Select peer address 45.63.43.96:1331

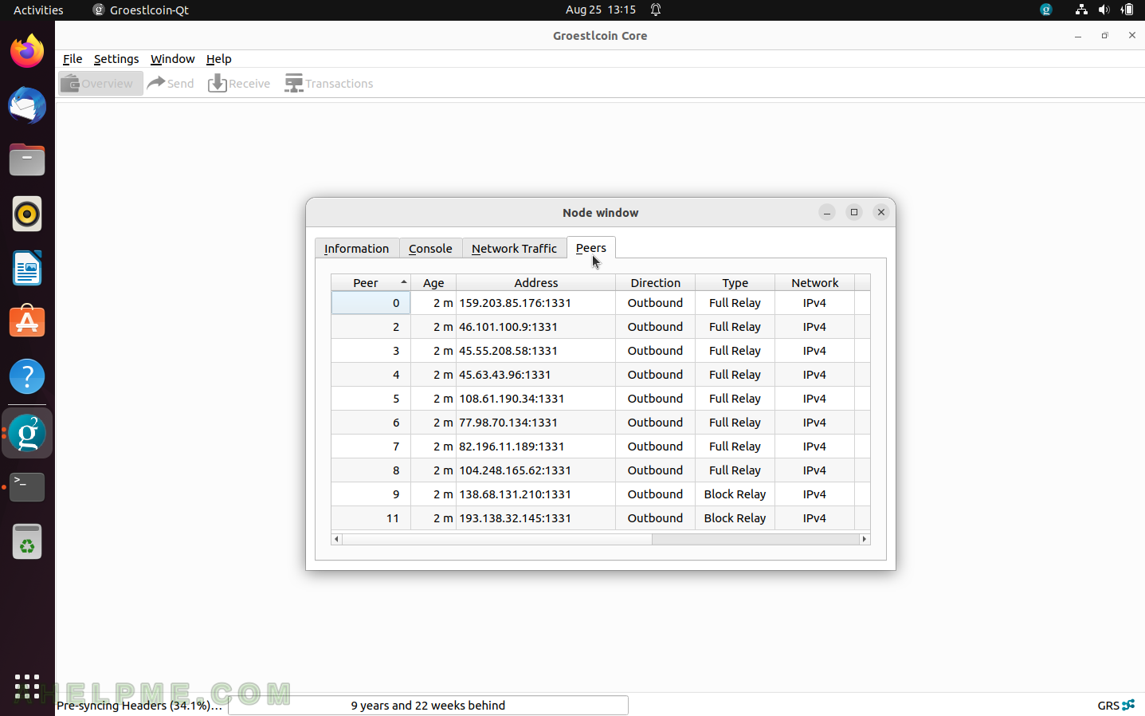535,375
